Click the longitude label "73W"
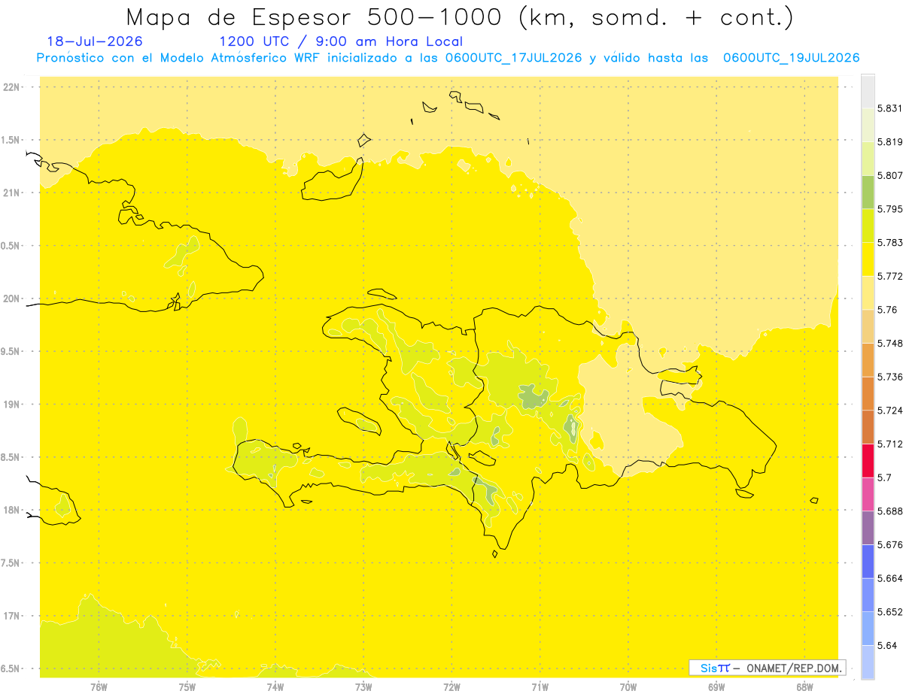 363,686
